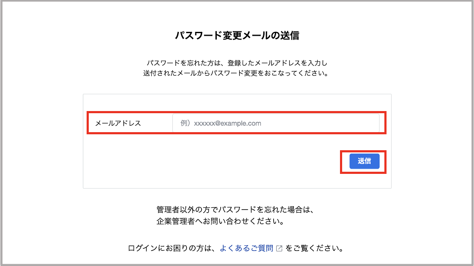474x266 pixels.
Task: Click the line パスワードを忘れた方は、登録したメールアドレスを入力し
Action: (x=237, y=63)
